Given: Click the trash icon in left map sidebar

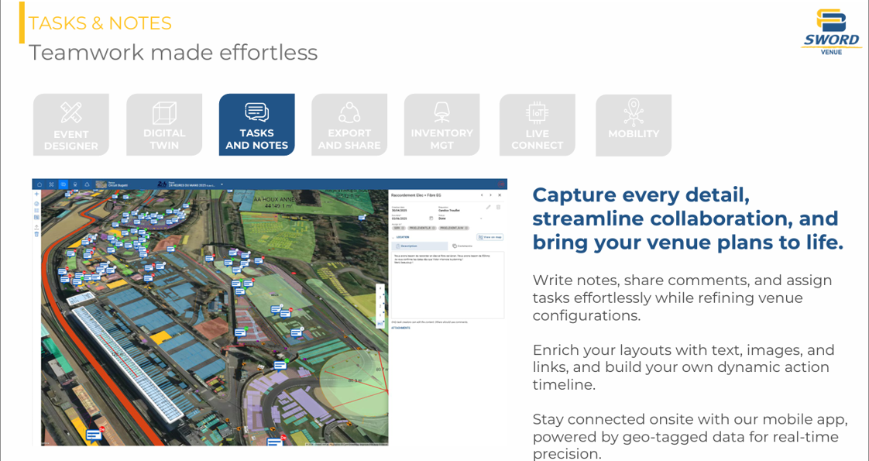Looking at the screenshot, I should tap(36, 235).
